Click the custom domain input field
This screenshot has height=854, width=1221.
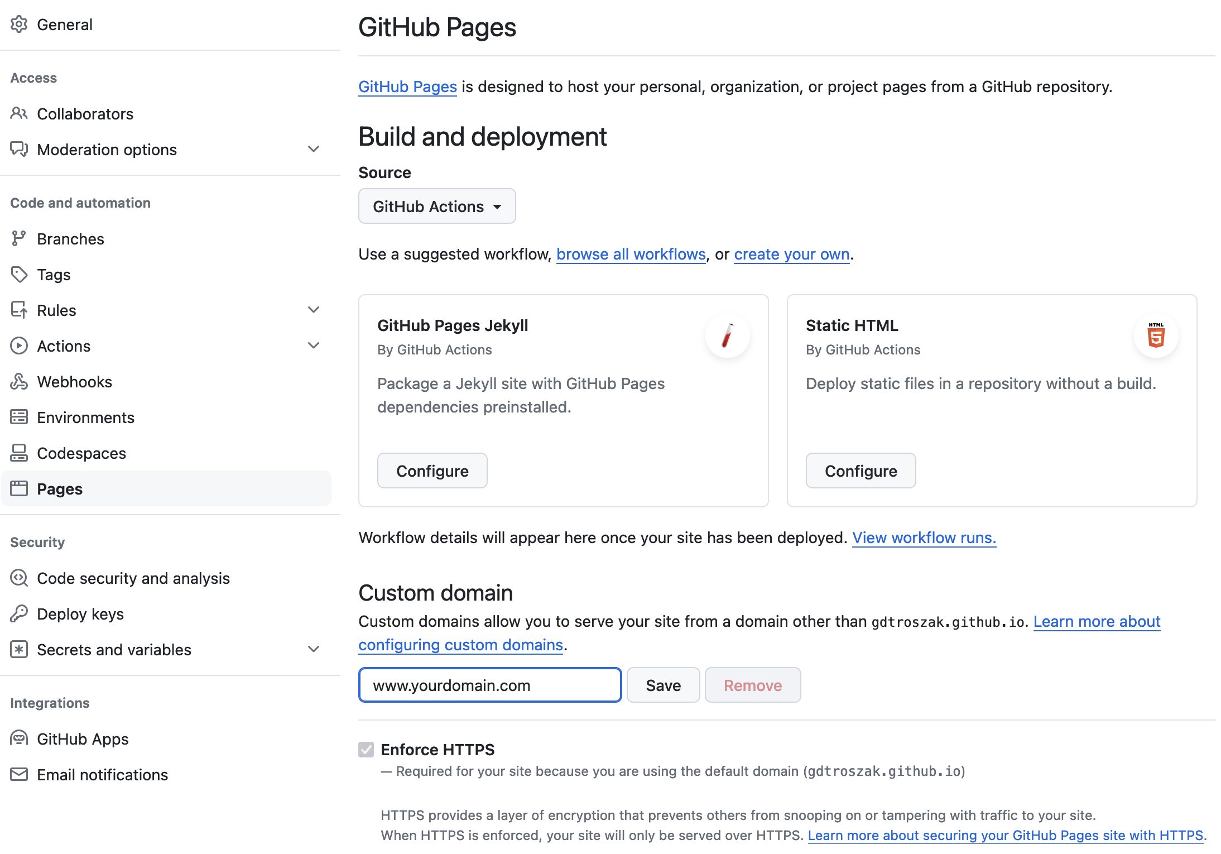[491, 685]
